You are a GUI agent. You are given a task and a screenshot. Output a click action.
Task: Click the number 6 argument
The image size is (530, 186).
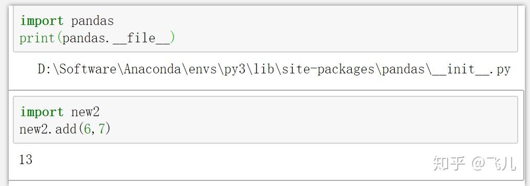[88, 129]
